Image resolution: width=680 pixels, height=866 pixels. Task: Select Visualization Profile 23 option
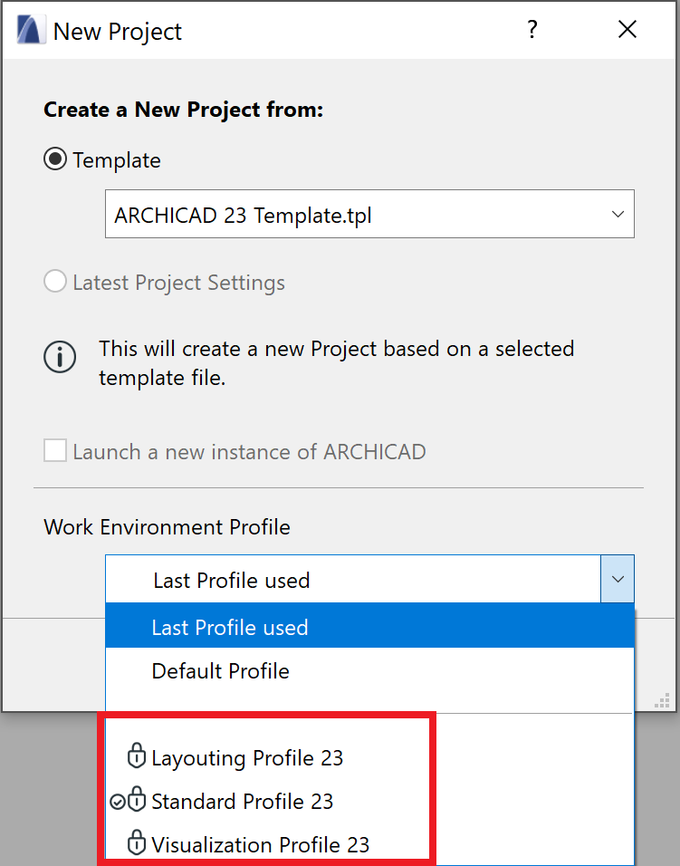261,844
